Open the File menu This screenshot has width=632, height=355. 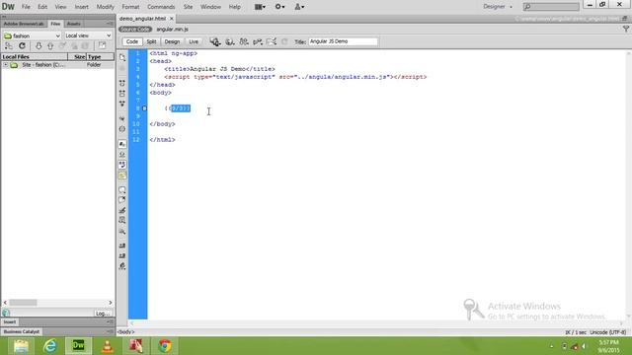[x=26, y=7]
